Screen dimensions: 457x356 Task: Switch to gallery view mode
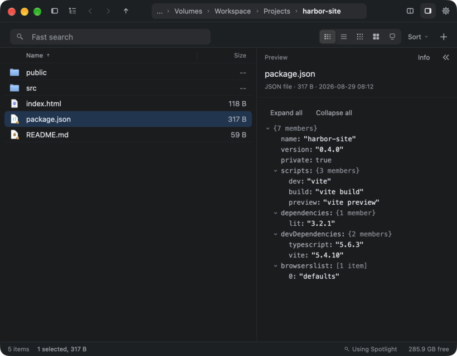[392, 37]
